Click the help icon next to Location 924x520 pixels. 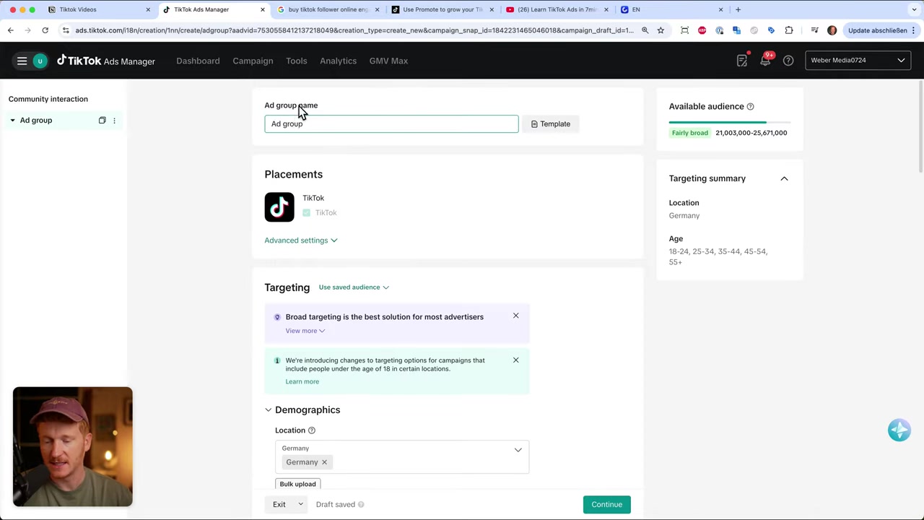312,430
